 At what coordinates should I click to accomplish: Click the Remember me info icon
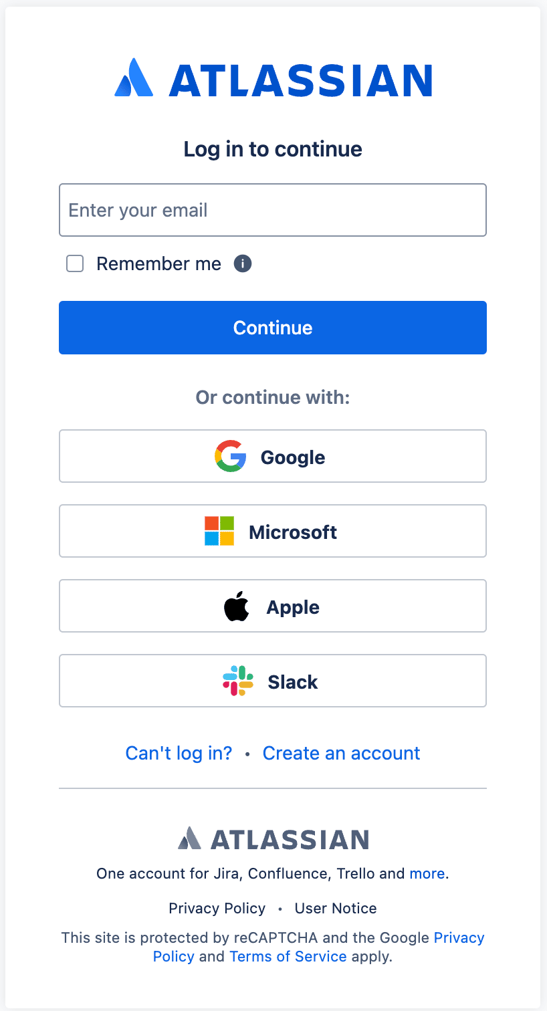click(x=243, y=263)
